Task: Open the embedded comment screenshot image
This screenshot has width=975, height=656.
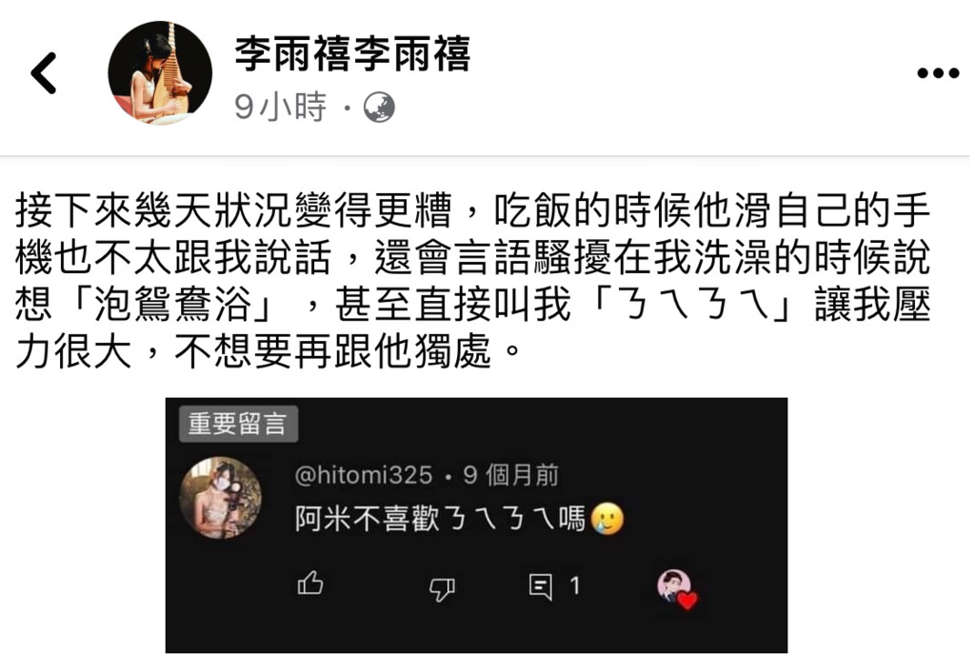Action: coord(476,526)
